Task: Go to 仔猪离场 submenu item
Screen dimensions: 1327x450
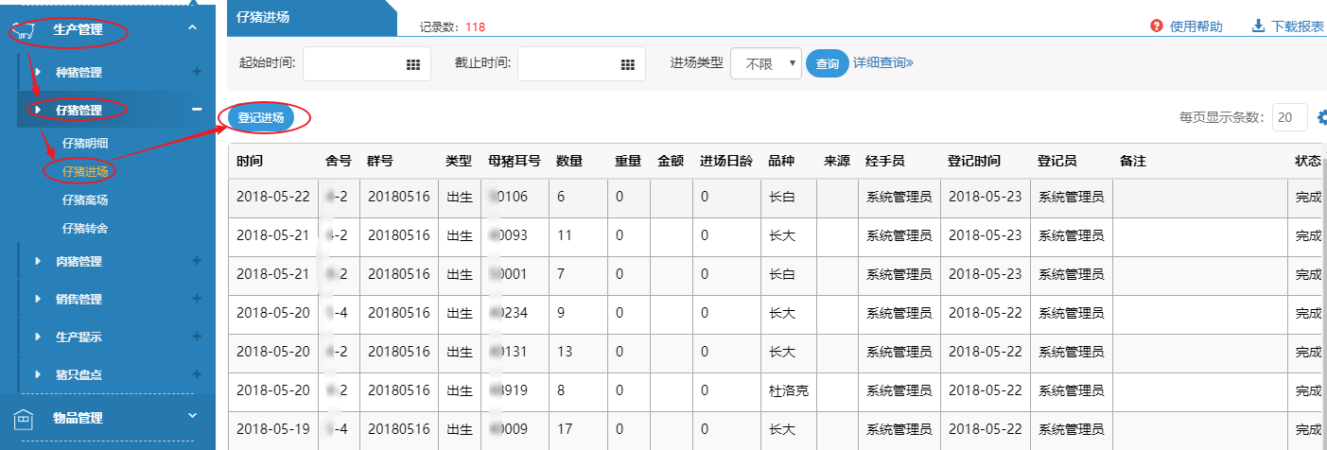Action: (x=85, y=200)
